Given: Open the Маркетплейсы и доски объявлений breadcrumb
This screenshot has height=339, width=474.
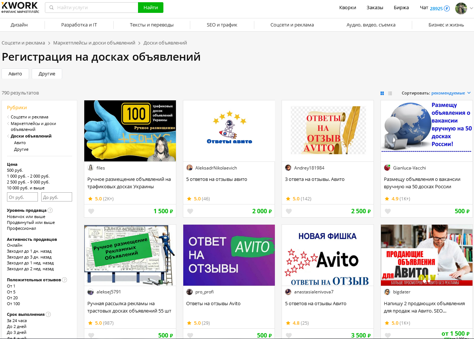Looking at the screenshot, I should [x=94, y=43].
